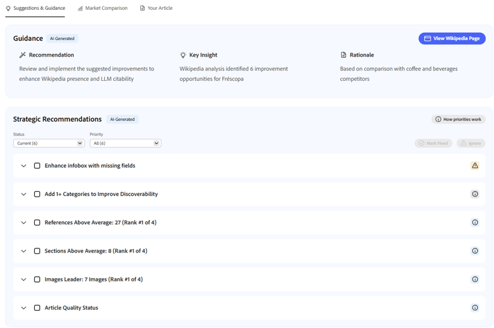Expand the Images Leader recommendation row
Image resolution: width=494 pixels, height=328 pixels.
pos(24,279)
